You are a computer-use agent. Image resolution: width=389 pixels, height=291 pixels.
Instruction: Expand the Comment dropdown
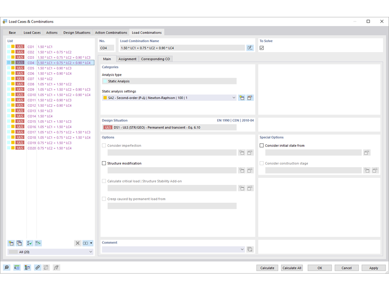pyautogui.click(x=242, y=250)
